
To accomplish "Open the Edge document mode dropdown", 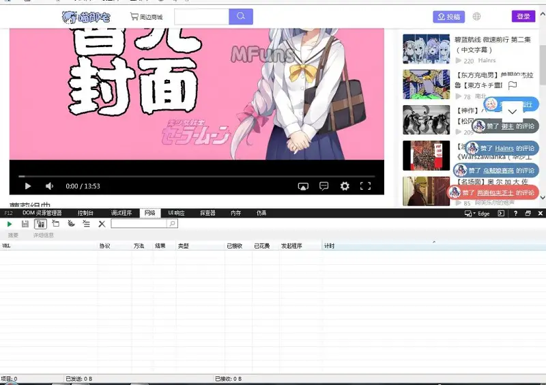I will [x=477, y=213].
